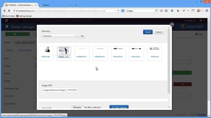Image resolution: width=211 pixels, height=118 pixels.
Task: Click Browse to choose an upload file
Action: [77, 107]
